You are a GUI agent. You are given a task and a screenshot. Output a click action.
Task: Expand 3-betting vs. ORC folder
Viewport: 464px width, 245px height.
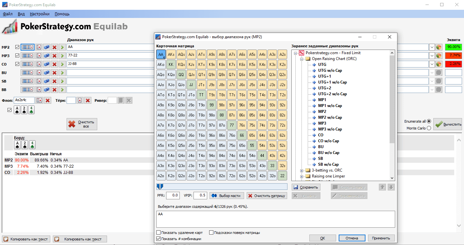coord(302,170)
